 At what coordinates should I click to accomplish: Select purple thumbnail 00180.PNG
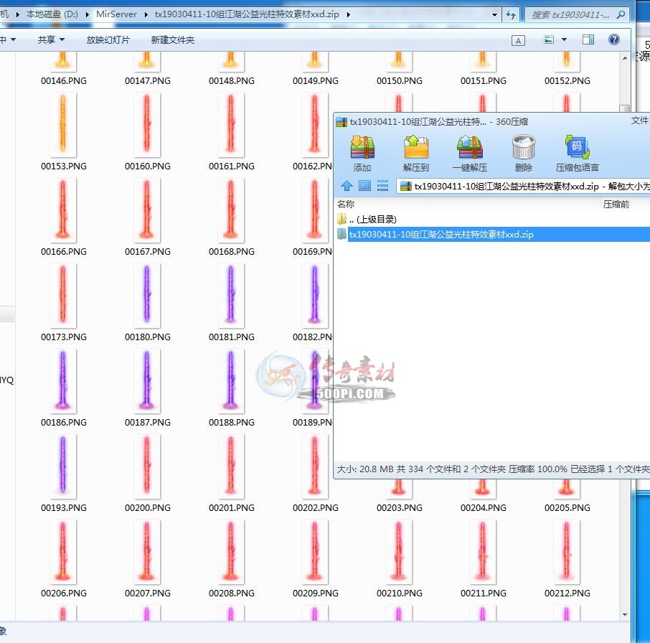[x=147, y=295]
